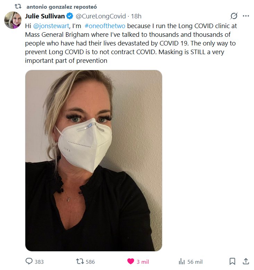Open the three-dots more options menu
Viewport: 254px width, 270px height.
[246, 16]
